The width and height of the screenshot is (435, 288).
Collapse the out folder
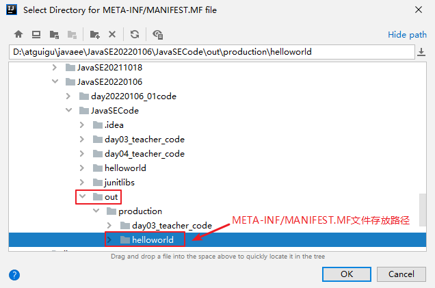click(83, 197)
